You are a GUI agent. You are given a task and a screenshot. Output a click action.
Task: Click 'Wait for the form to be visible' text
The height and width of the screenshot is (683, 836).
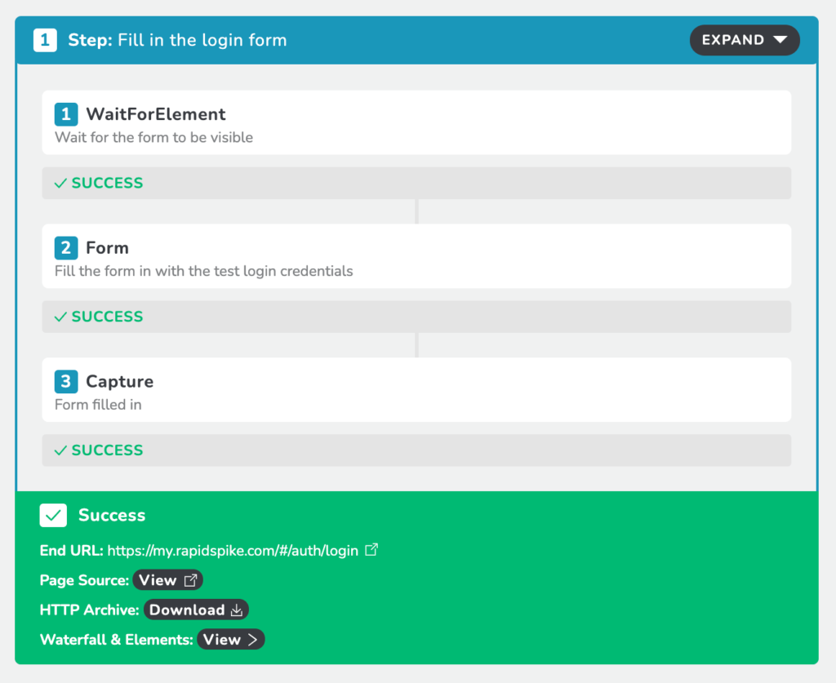tap(153, 137)
